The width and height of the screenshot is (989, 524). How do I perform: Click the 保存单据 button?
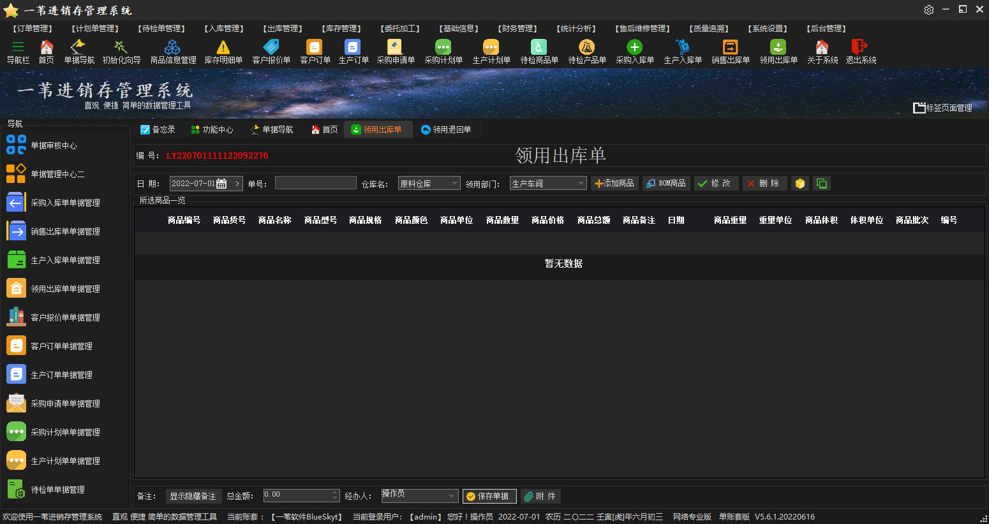489,496
